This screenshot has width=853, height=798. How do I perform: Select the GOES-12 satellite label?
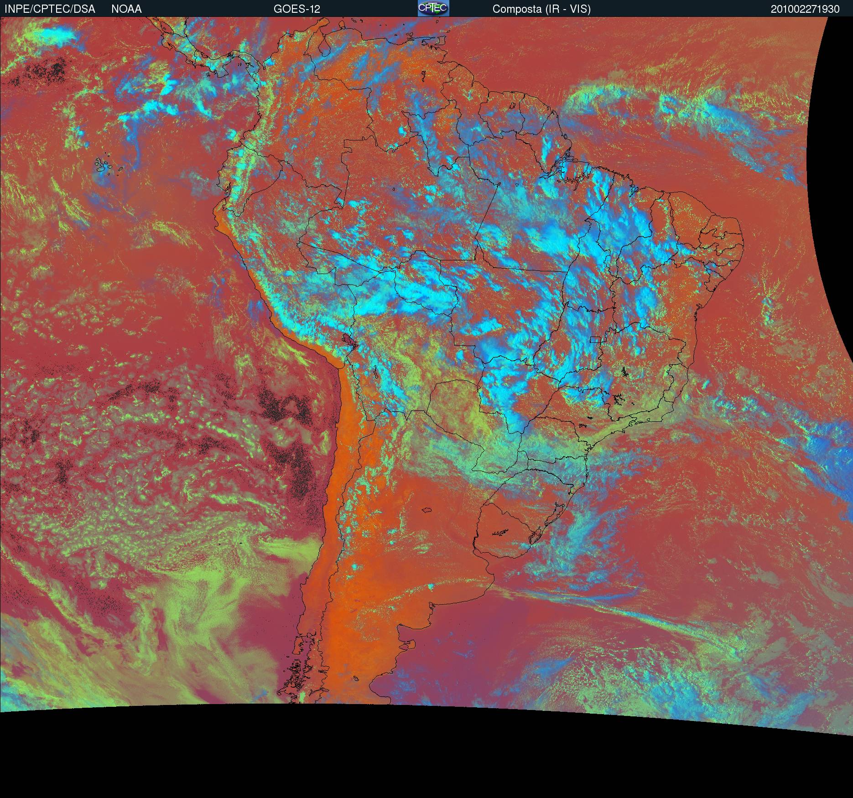tap(297, 9)
